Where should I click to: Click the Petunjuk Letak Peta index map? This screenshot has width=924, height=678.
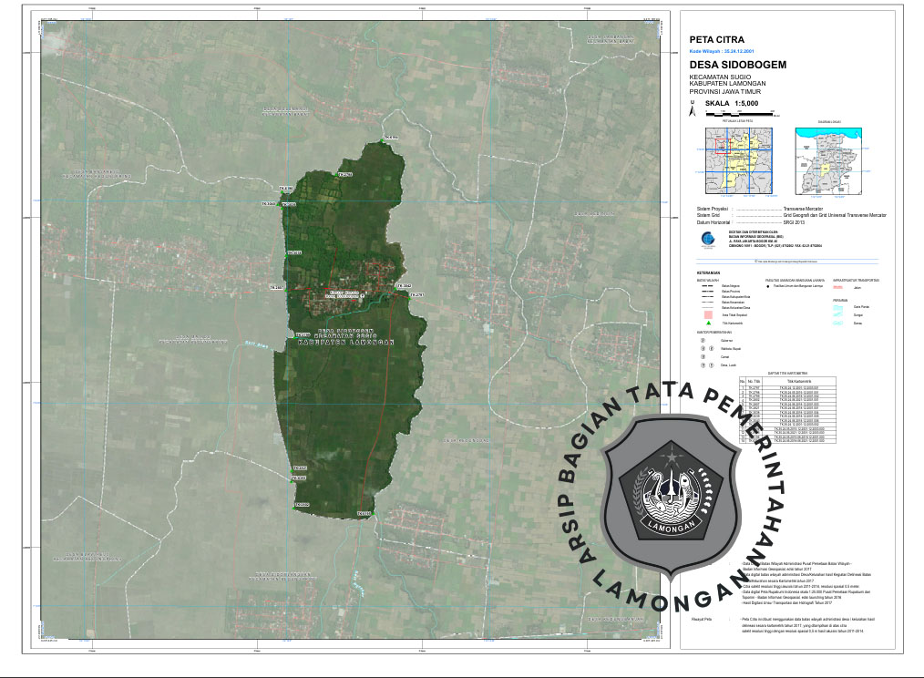coord(735,160)
